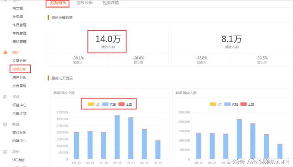Click the 功能 sidebar heading

(16, 152)
